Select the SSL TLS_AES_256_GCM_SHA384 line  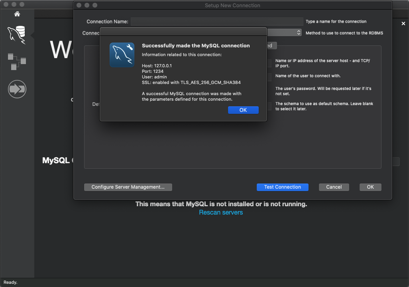[x=191, y=82]
